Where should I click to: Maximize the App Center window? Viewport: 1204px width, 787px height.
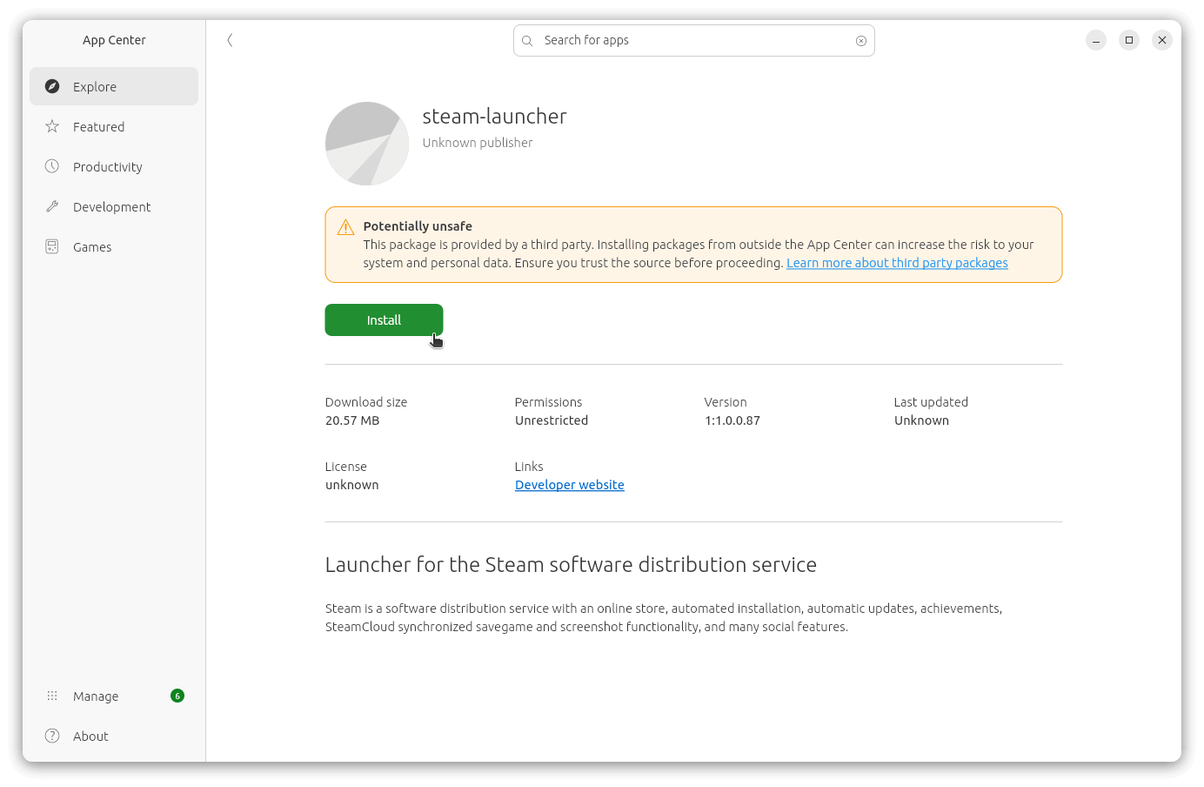coord(1129,40)
